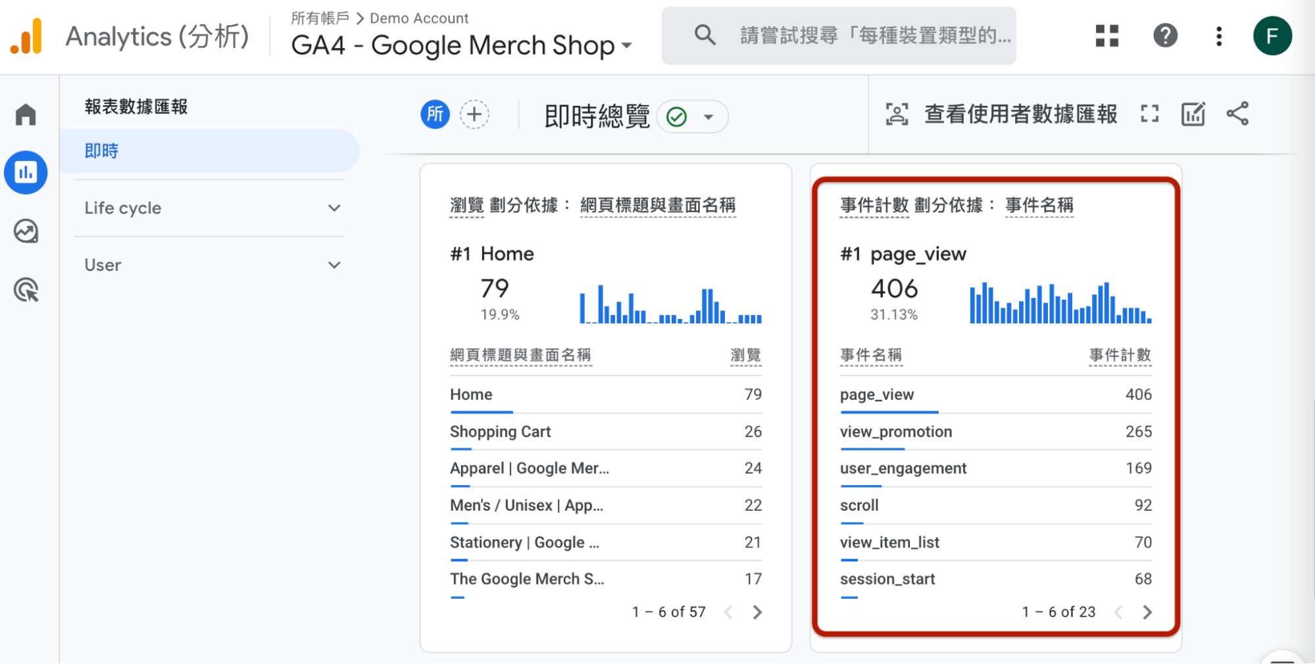The width and height of the screenshot is (1315, 664).
Task: Click the view_item_list event row
Action: point(996,543)
